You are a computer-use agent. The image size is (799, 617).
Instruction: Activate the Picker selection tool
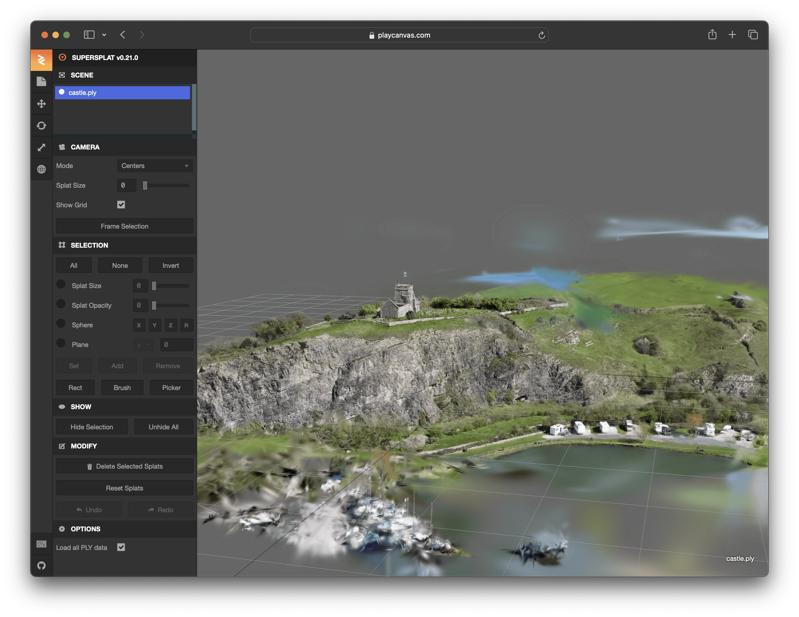[x=172, y=388]
